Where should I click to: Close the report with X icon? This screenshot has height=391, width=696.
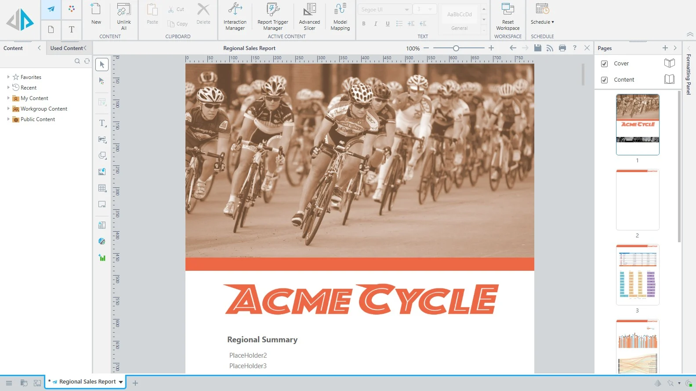[587, 48]
